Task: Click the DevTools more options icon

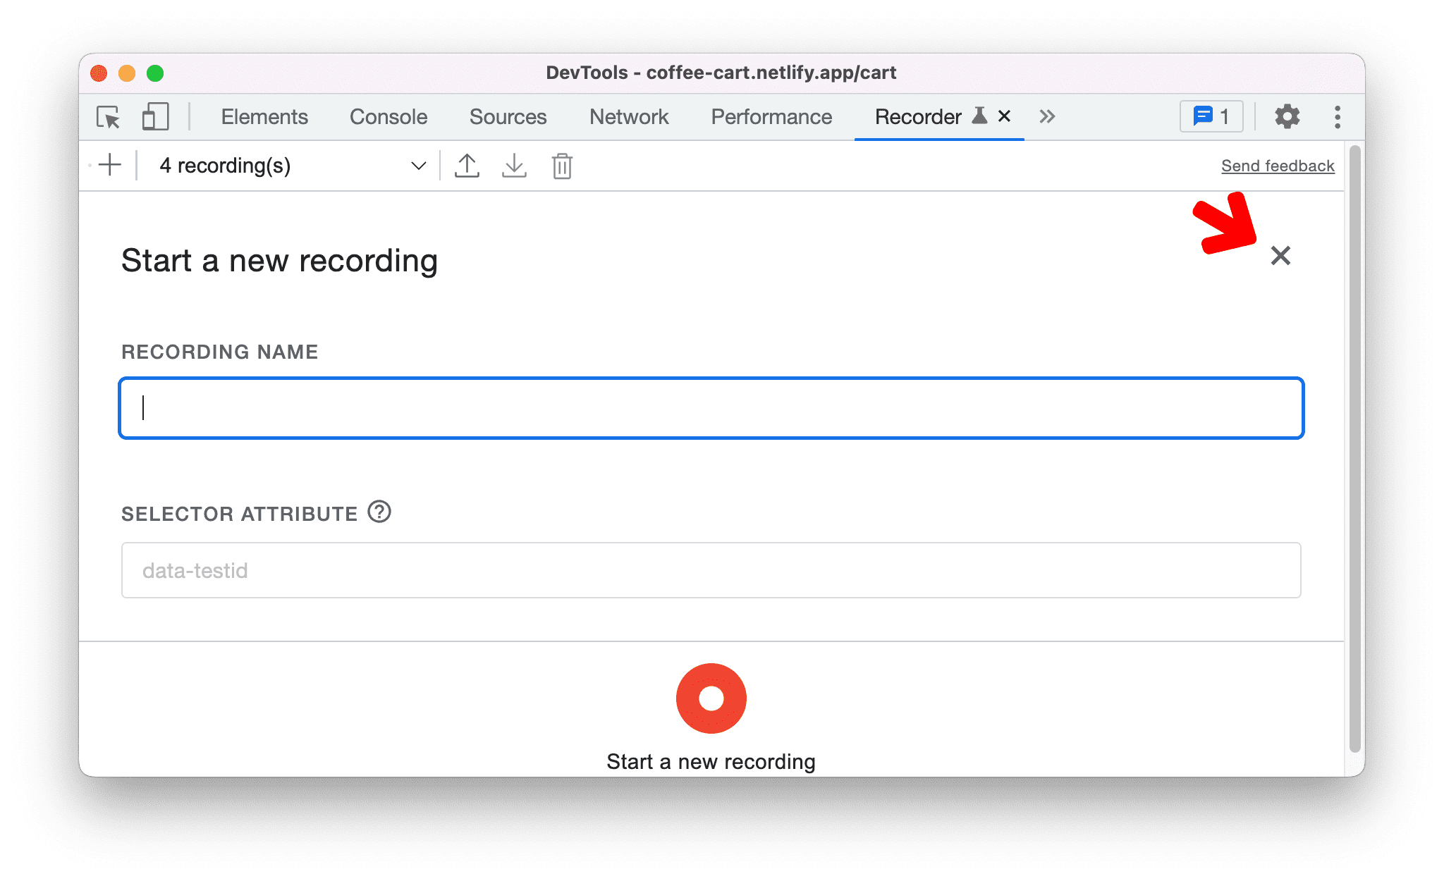Action: click(x=1335, y=116)
